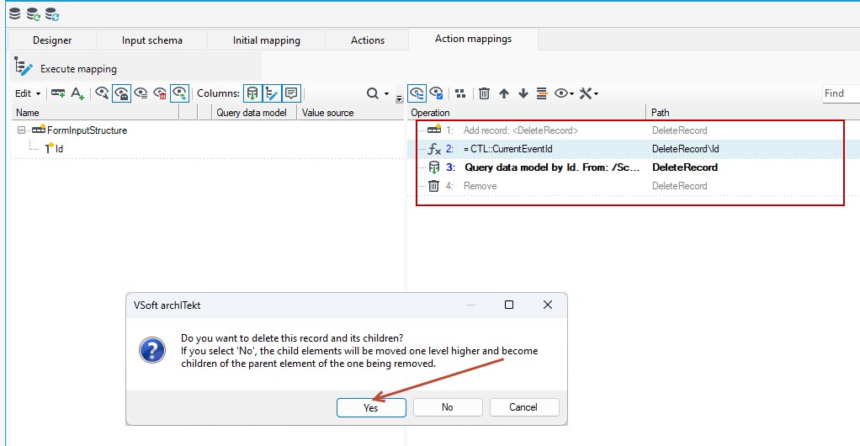Click the Operation column header
Image resolution: width=860 pixels, height=446 pixels.
coord(527,113)
